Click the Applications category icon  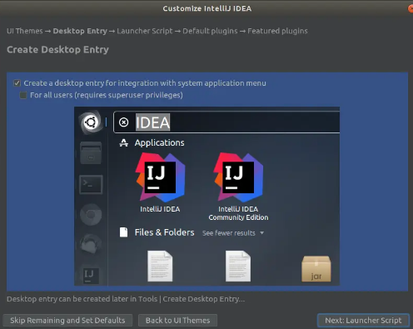tap(123, 142)
